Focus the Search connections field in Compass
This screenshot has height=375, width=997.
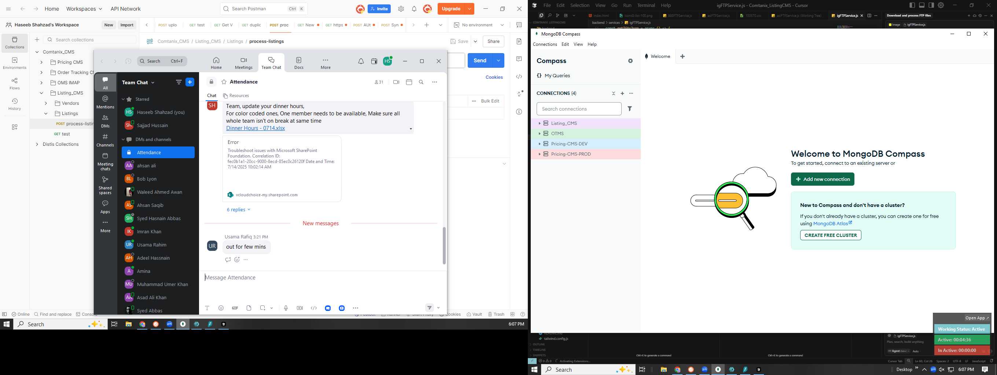click(579, 109)
